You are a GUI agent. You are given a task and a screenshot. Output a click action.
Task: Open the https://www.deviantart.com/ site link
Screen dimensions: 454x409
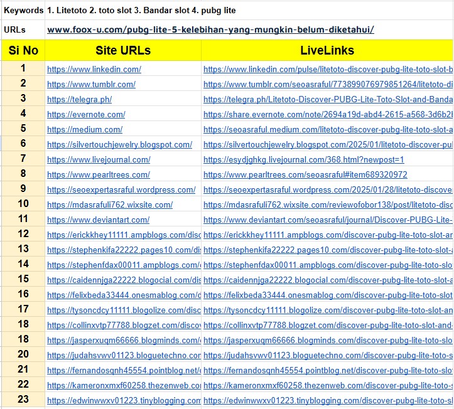(98, 220)
